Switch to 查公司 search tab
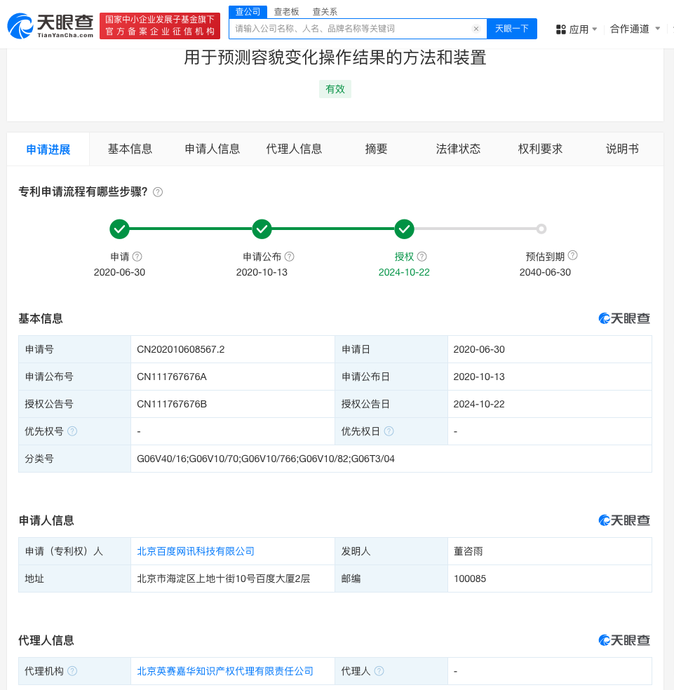Screen dimensions: 674x690 (248, 12)
